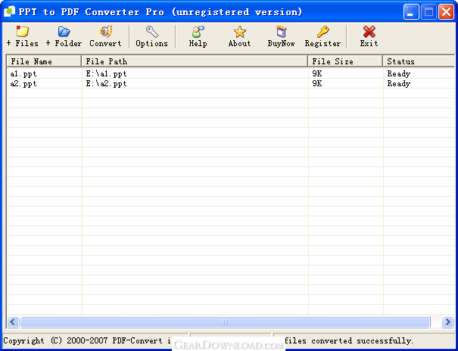Click the application icon in title bar
The image size is (458, 351).
point(9,11)
